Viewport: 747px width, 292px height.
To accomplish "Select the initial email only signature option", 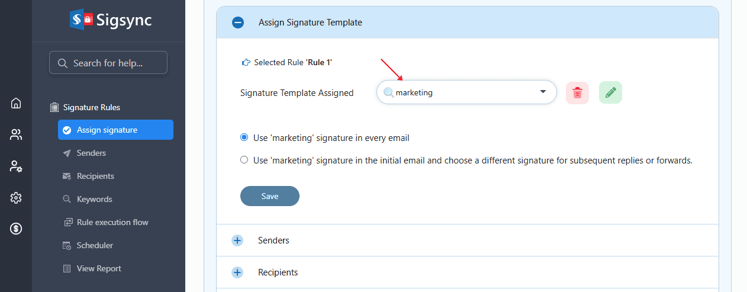I will (244, 160).
